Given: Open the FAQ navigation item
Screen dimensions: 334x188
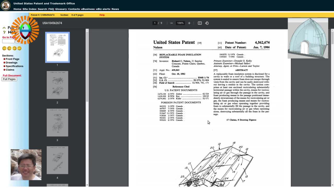Looking at the screenshot, I should [51, 9].
